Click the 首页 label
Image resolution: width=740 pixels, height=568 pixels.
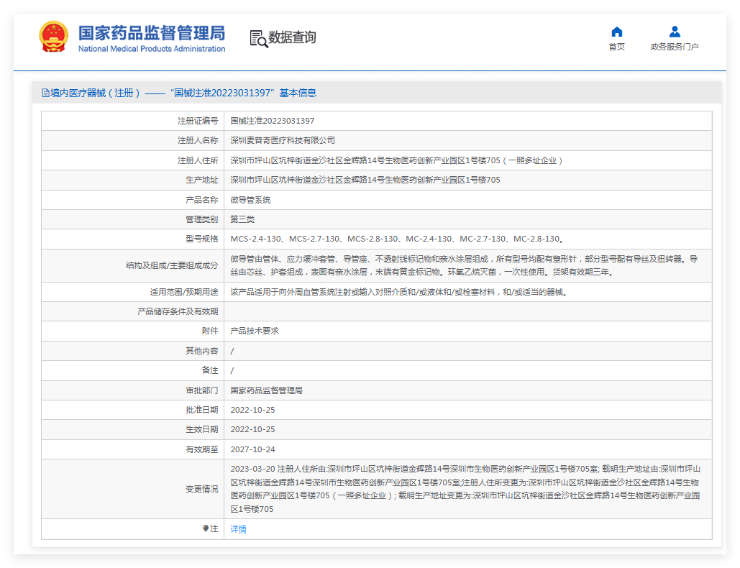pyautogui.click(x=617, y=47)
